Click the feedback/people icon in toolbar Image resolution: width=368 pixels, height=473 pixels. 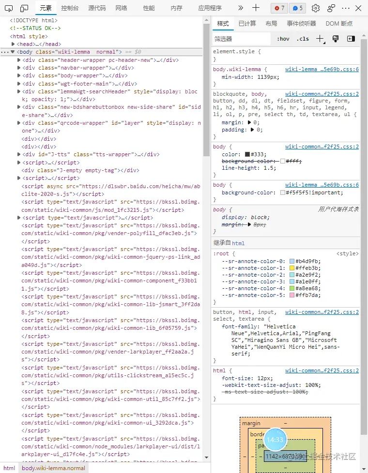pyautogui.click(x=331, y=8)
